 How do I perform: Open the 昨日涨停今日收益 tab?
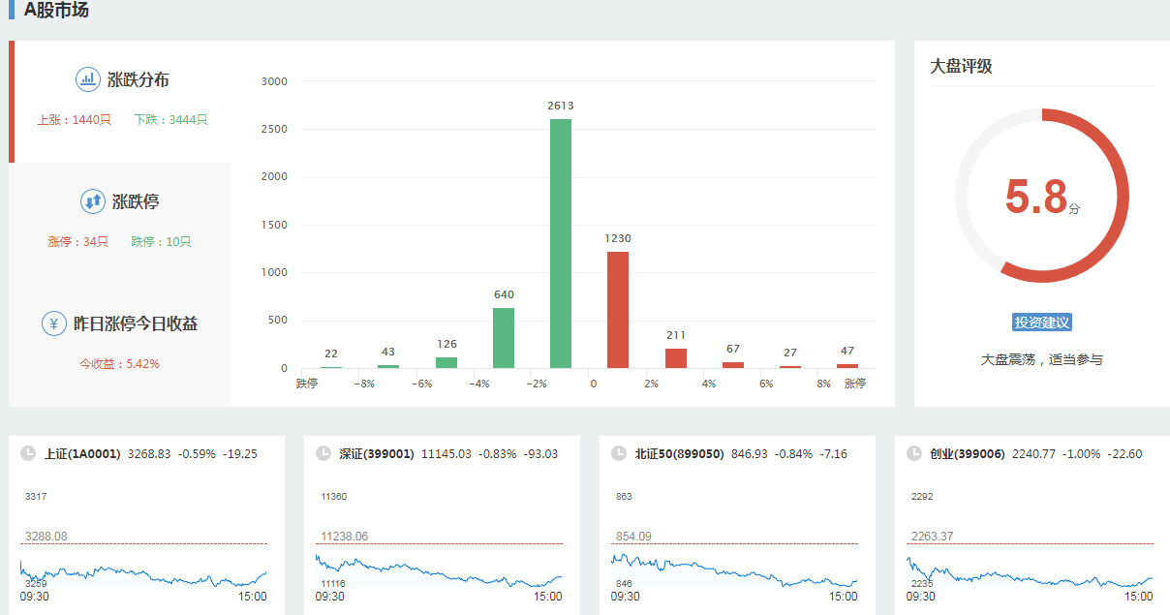136,323
